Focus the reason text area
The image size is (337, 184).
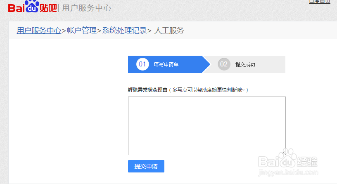pyautogui.click(x=206, y=125)
